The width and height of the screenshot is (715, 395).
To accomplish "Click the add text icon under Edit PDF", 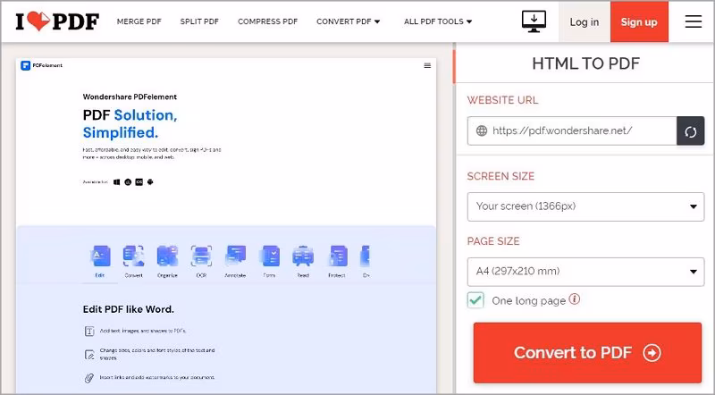I will [x=89, y=331].
